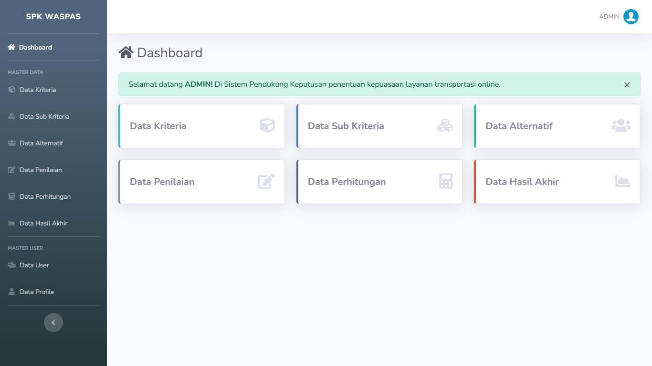This screenshot has width=652, height=366.
Task: Open the Data Perhitungan card title
Action: coord(347,182)
